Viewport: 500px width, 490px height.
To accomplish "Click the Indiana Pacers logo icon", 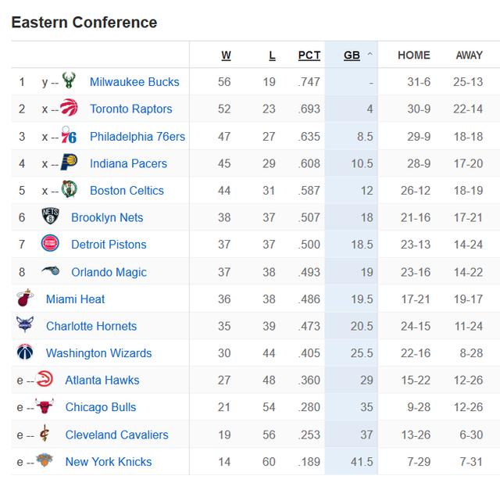I will click(x=70, y=162).
